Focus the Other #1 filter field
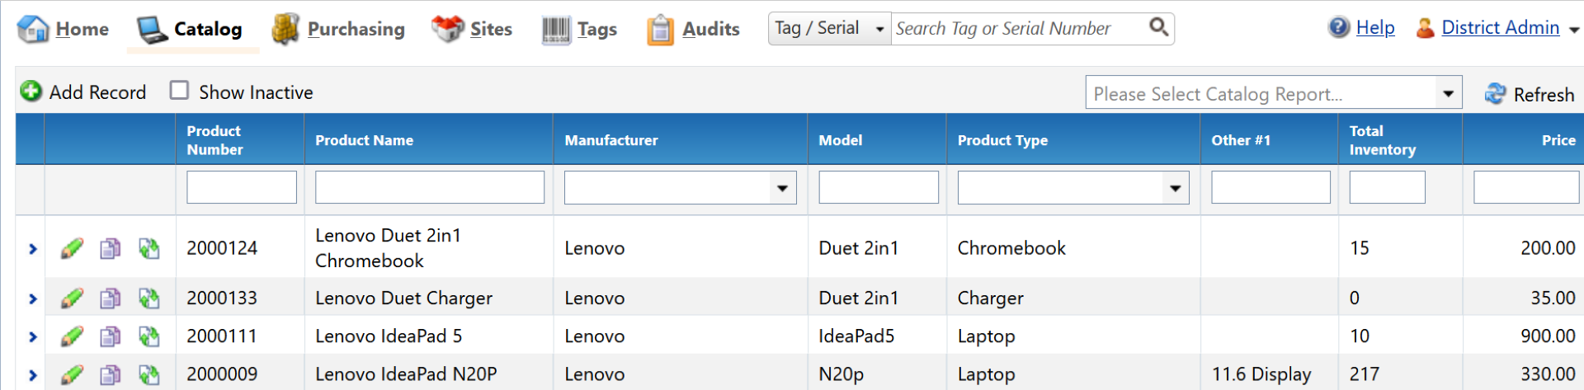 [1270, 187]
